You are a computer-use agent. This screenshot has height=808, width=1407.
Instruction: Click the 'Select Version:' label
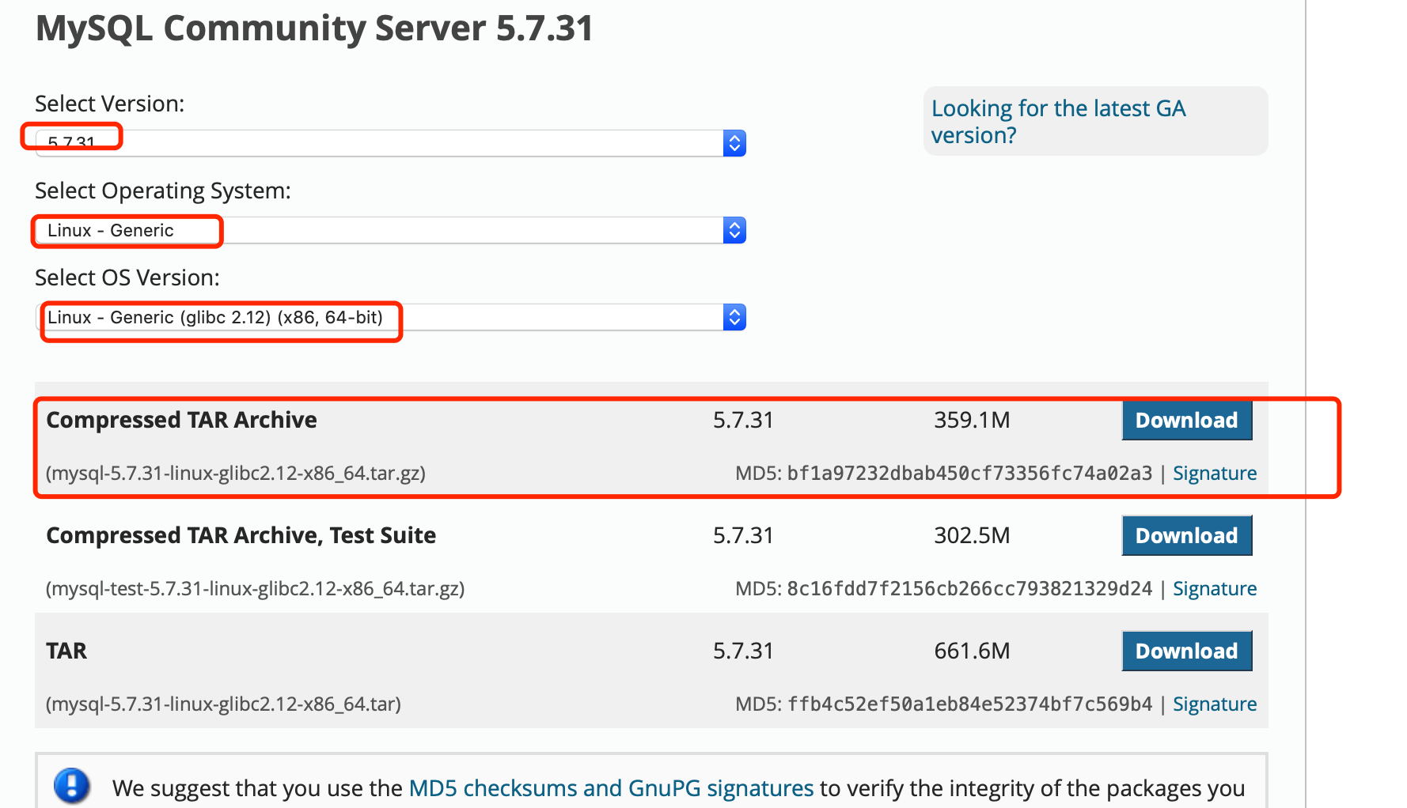point(110,104)
